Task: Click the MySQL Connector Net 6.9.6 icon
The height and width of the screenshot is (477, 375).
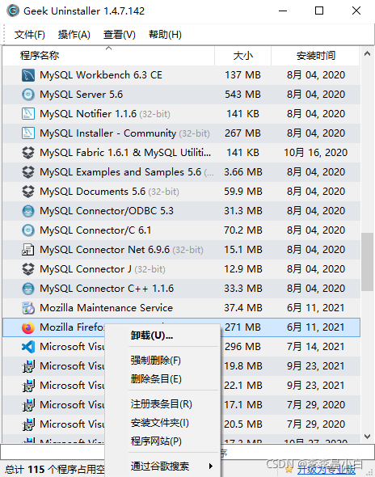Action: [28, 250]
